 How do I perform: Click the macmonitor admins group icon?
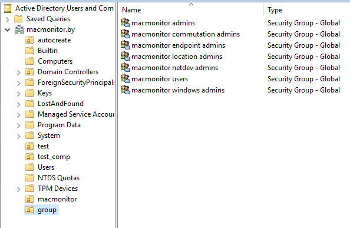[x=126, y=23]
